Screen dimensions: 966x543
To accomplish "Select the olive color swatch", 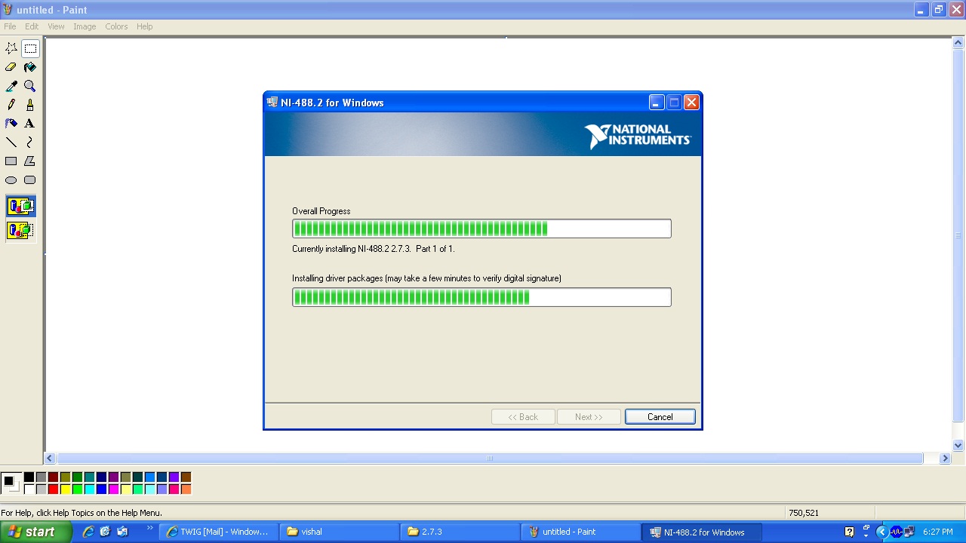I will [x=65, y=477].
